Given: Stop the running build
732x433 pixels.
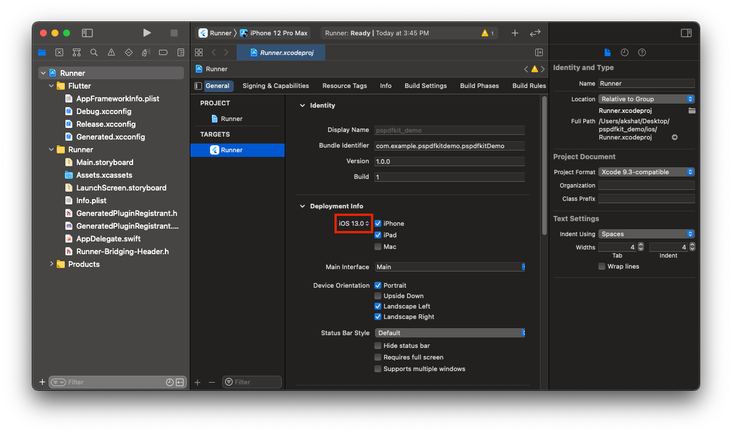Looking at the screenshot, I should click(174, 33).
